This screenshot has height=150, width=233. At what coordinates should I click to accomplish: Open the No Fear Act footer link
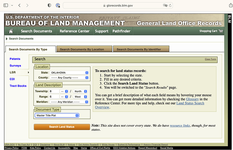(24, 145)
